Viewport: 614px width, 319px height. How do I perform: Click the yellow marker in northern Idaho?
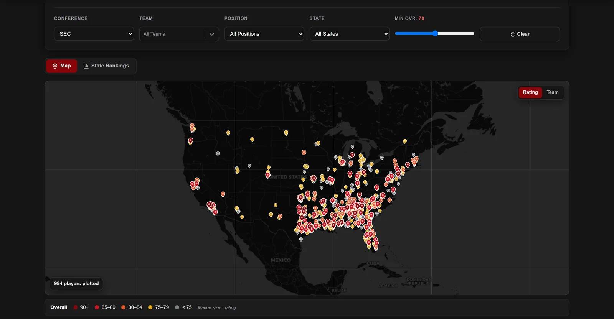(x=228, y=133)
